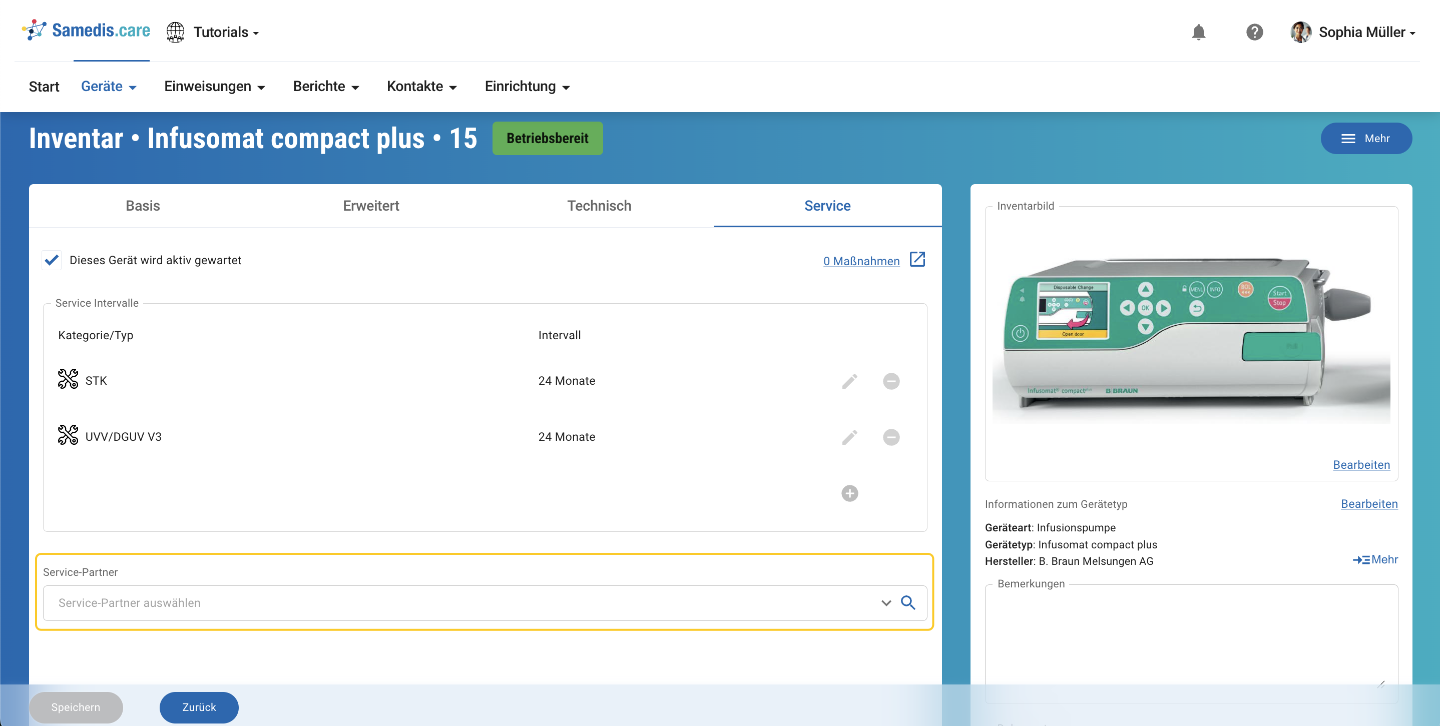Remove the STK service interval

click(890, 381)
